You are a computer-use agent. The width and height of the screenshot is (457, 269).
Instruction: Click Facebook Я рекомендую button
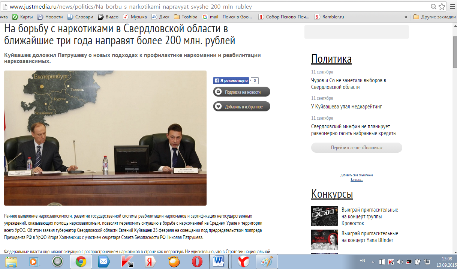[x=231, y=80]
